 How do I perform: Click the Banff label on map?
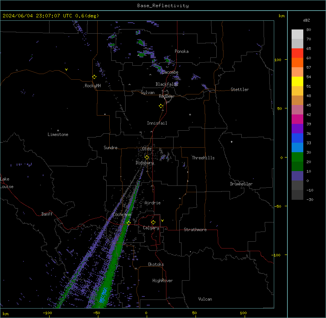(47, 214)
